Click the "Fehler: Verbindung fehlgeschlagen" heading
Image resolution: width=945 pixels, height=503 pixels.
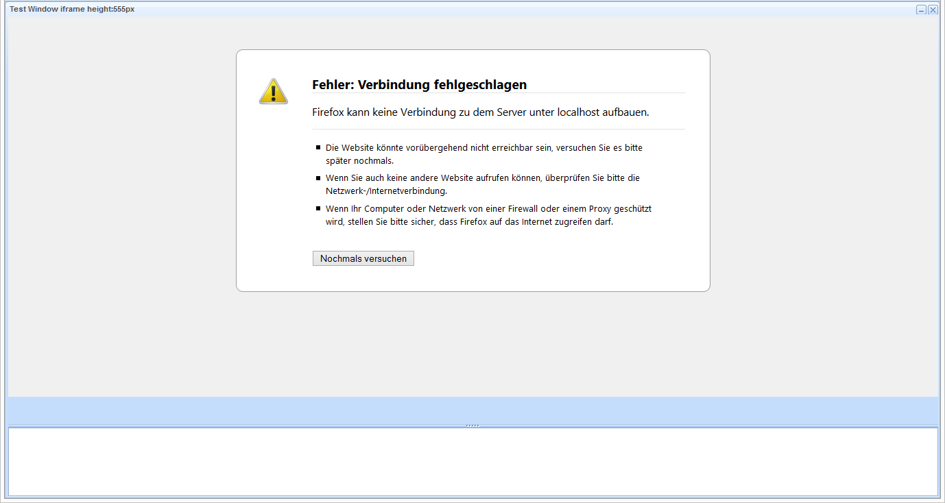coord(419,84)
